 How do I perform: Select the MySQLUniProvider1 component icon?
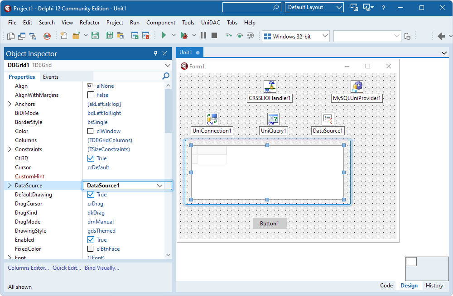pyautogui.click(x=357, y=86)
